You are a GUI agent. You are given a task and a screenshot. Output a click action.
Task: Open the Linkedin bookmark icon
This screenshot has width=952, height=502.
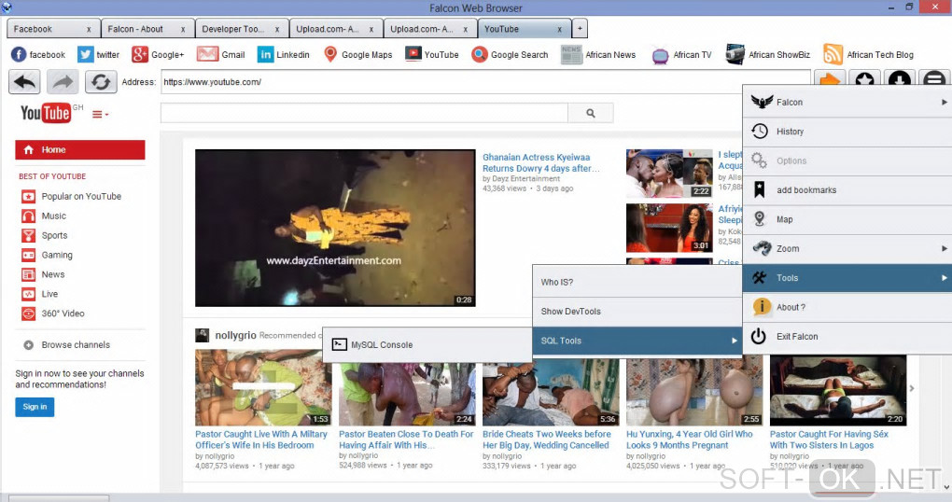265,55
